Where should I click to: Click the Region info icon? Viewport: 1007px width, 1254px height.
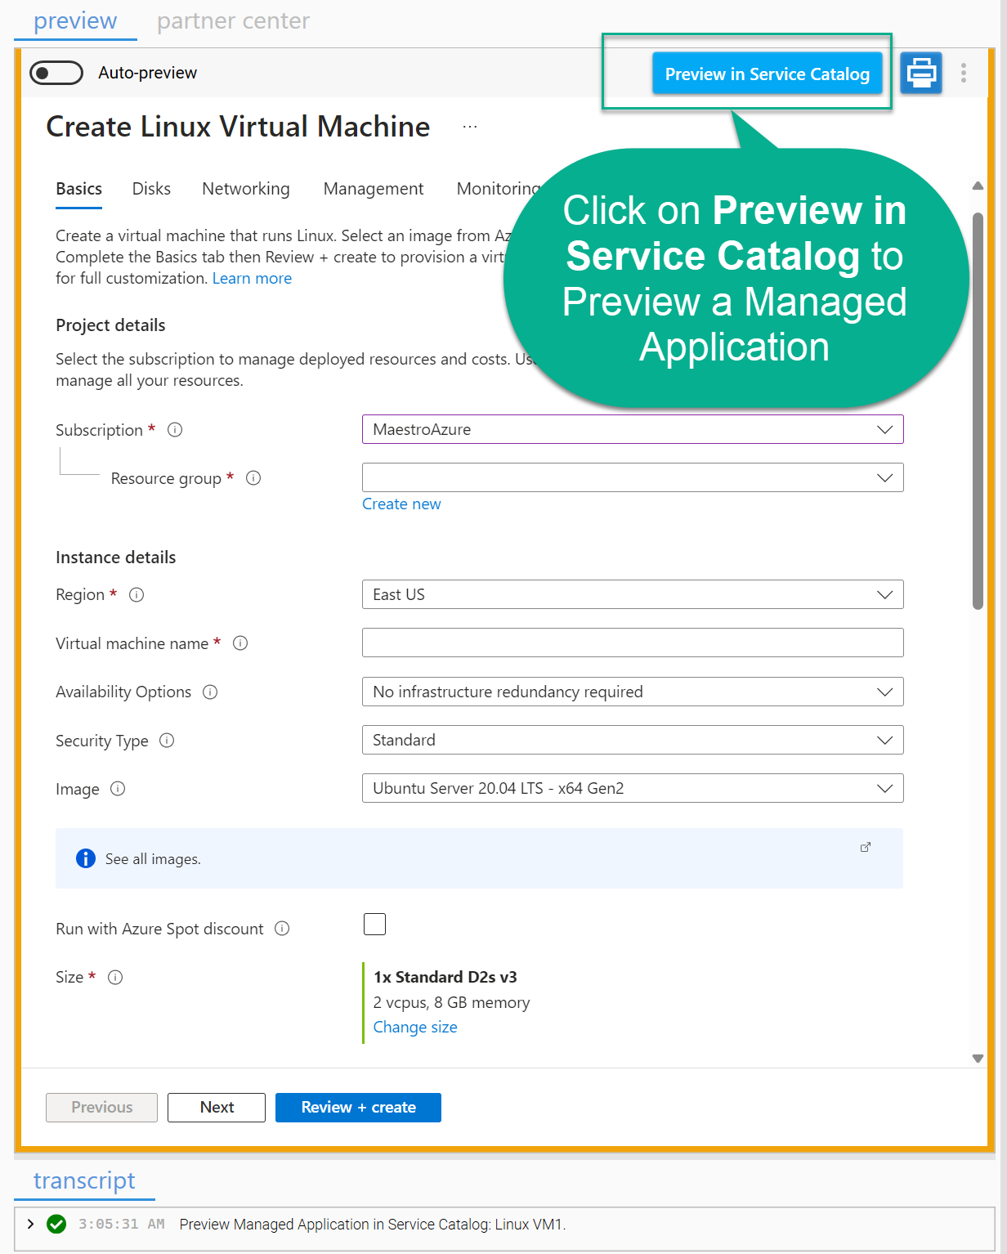(x=136, y=595)
